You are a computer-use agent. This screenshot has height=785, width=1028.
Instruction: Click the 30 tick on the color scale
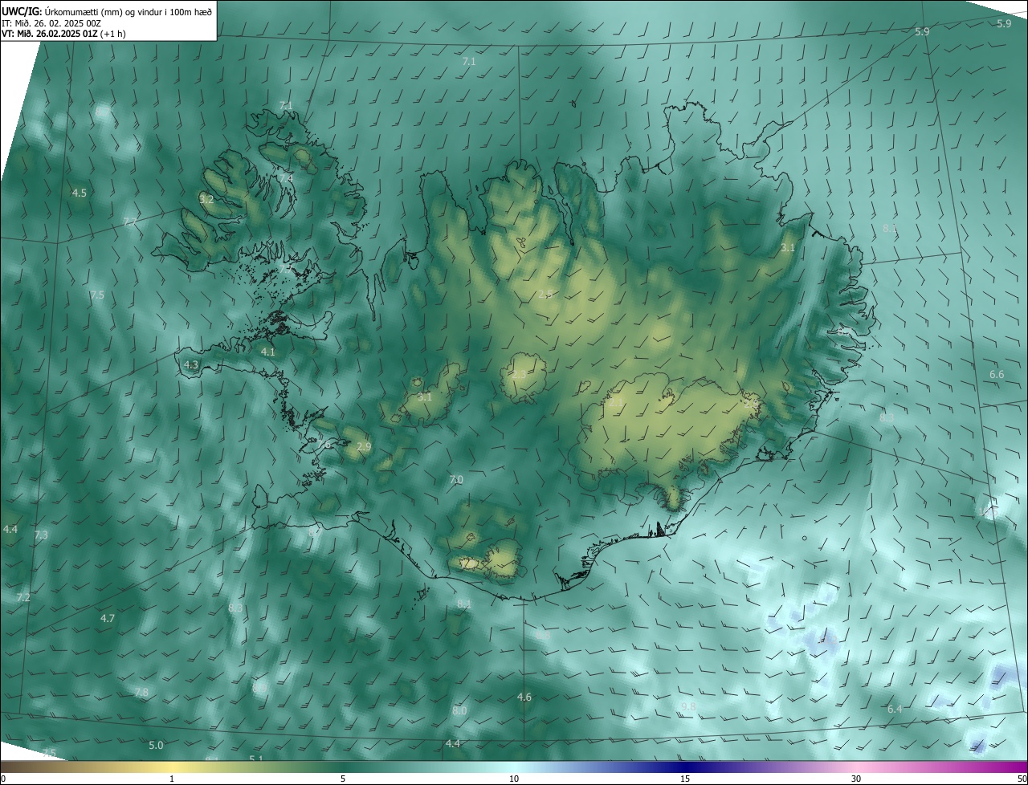[x=856, y=779]
